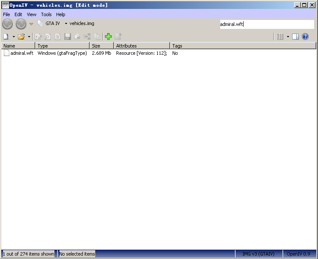Sort by the Attributes column header
Viewport: 318px width, 259px height.
[142, 46]
